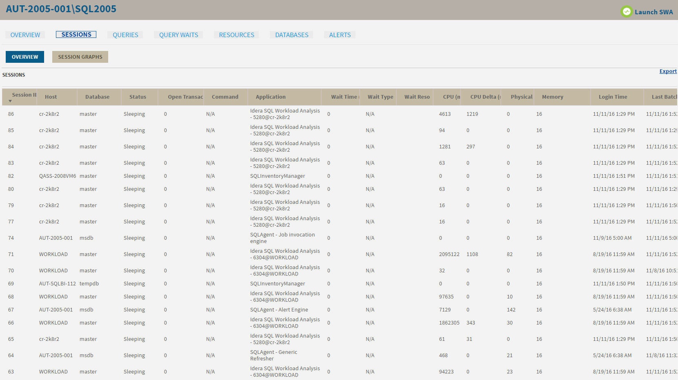This screenshot has height=380, width=678.
Task: Select the SQLAgent - Alert Engine session row
Action: tap(279, 310)
